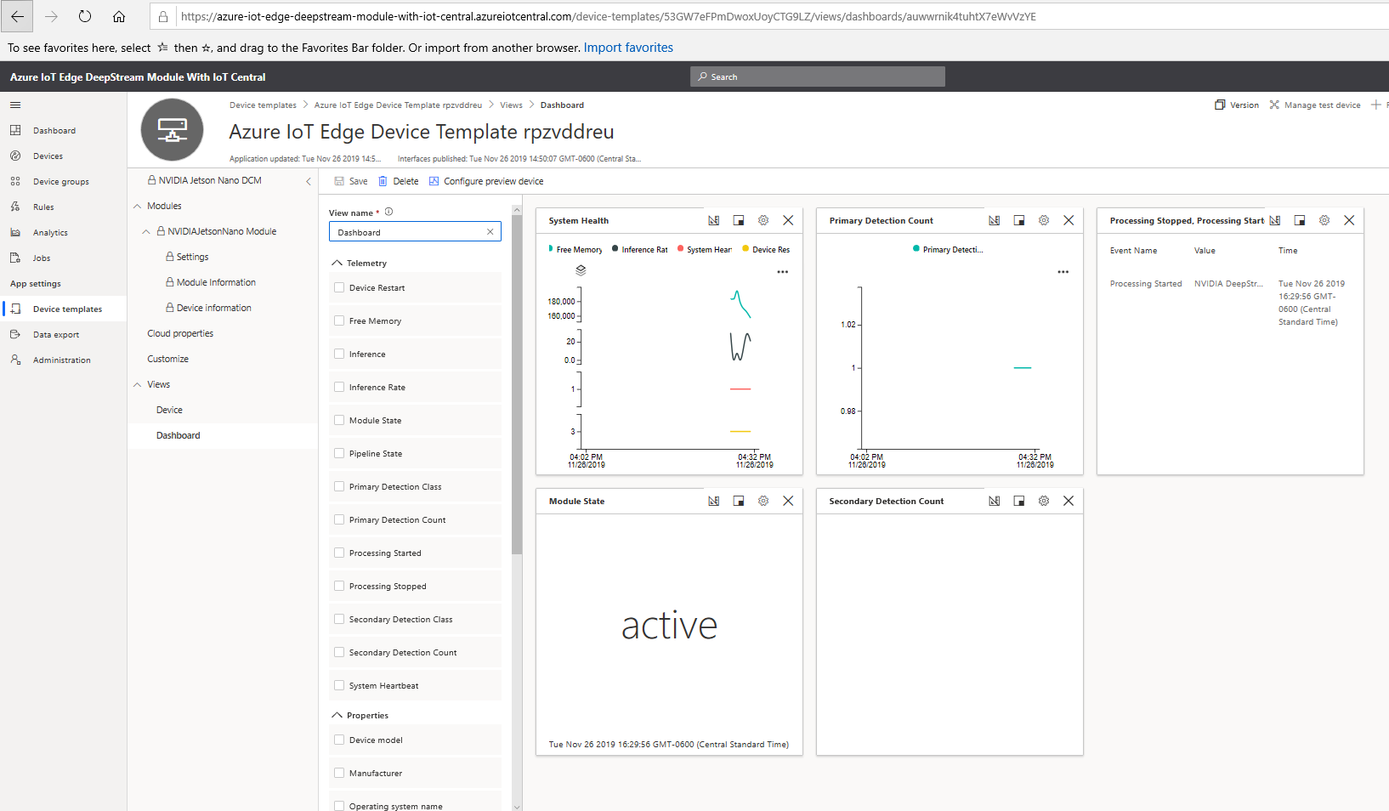Viewport: 1389px width, 811px height.
Task: Check the Pipeline State checkbox
Action: pos(340,453)
